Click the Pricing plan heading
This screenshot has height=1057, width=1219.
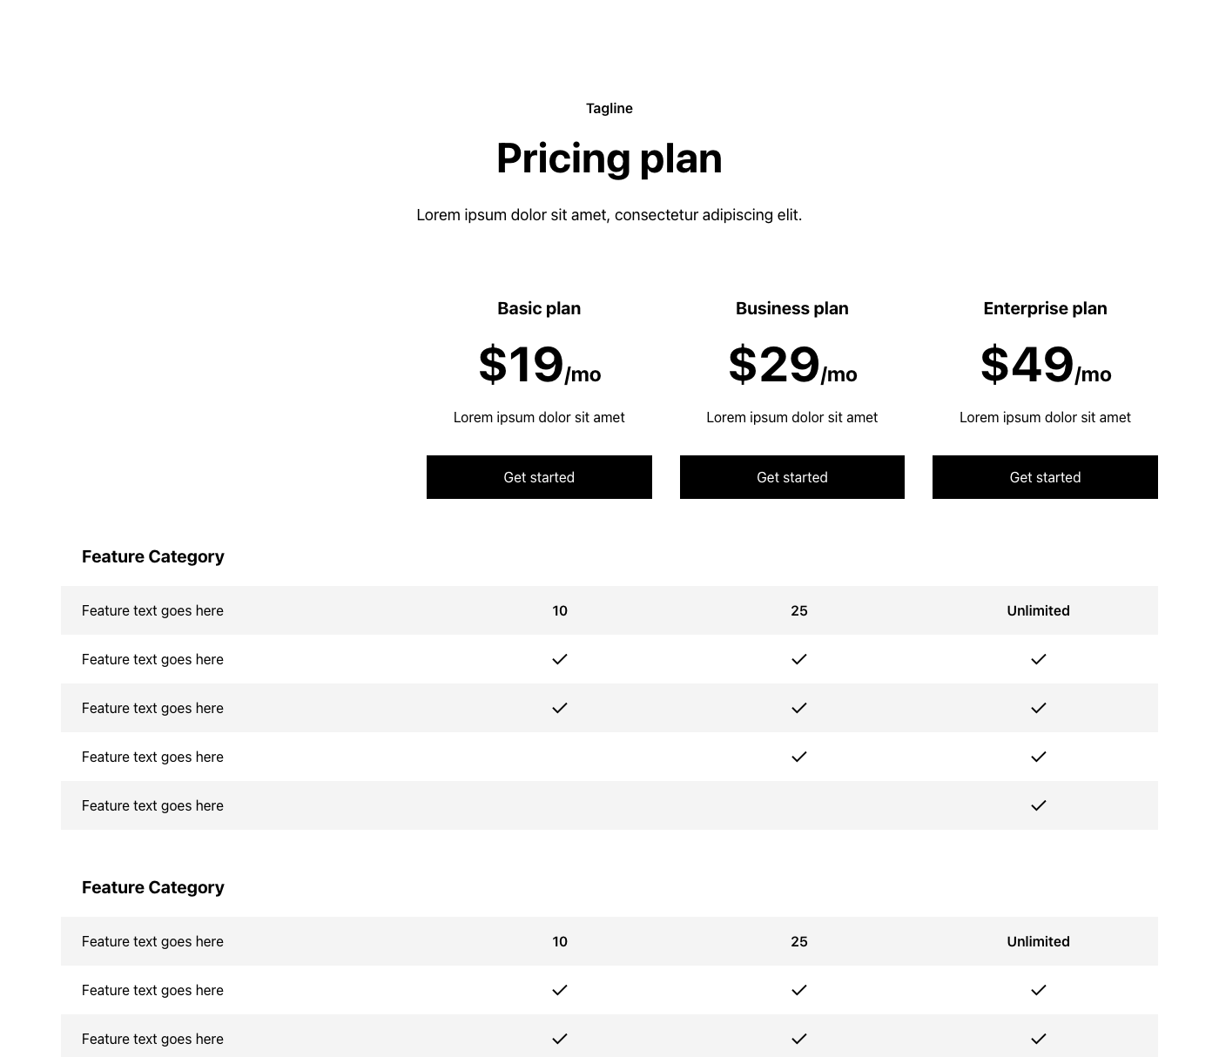(x=609, y=158)
